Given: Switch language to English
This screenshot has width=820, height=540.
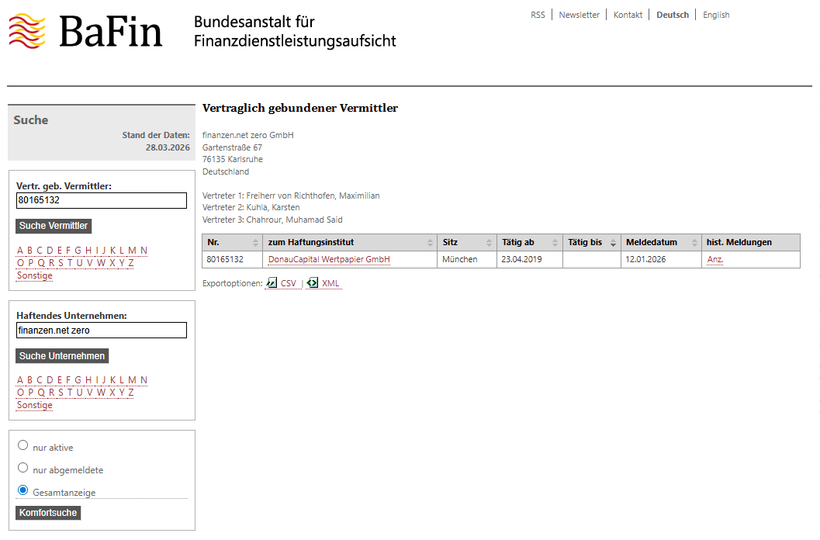Looking at the screenshot, I should click(x=716, y=14).
